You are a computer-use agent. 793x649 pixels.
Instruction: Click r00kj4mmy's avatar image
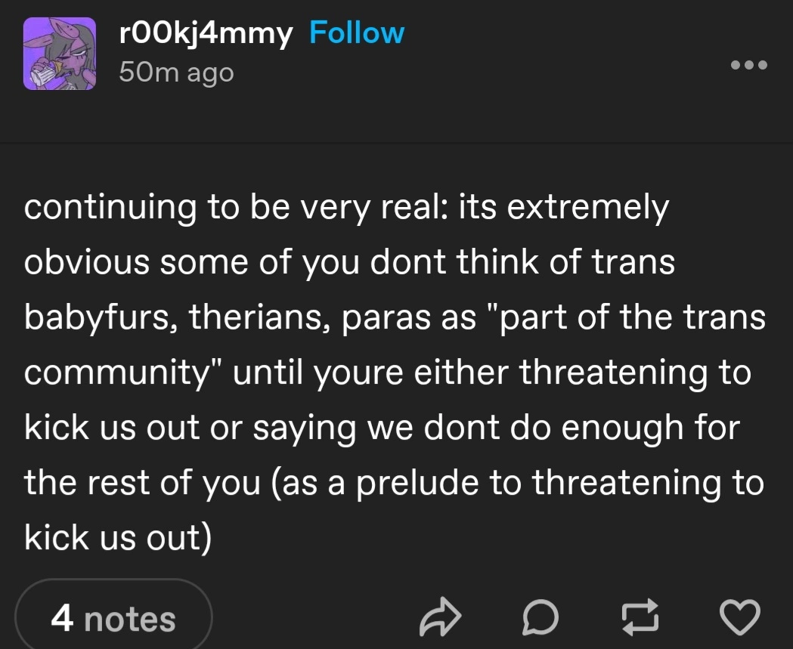(60, 54)
